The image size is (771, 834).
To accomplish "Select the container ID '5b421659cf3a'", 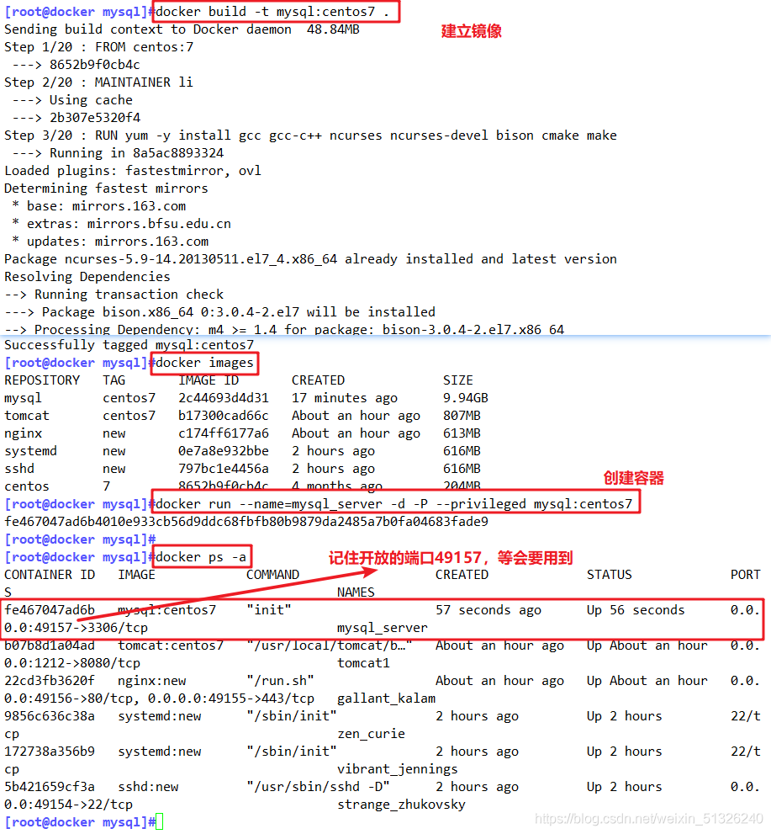I will 50,786.
